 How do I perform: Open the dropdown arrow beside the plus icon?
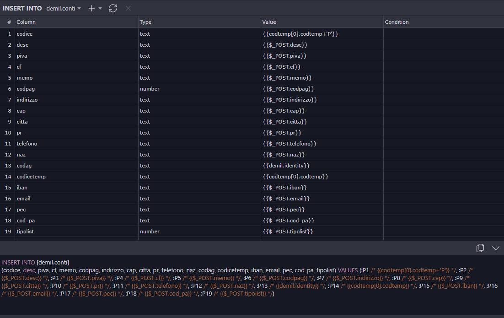pyautogui.click(x=100, y=8)
